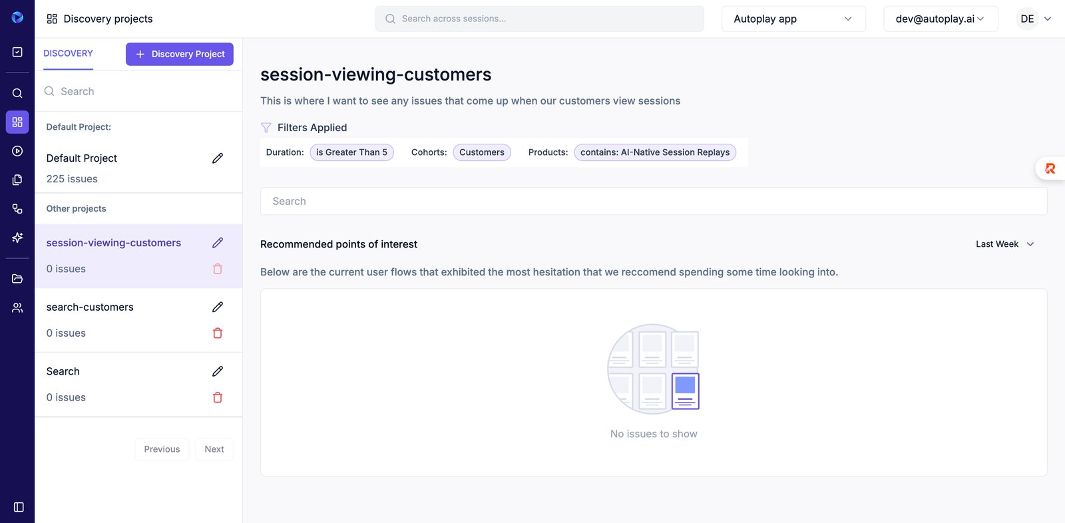Toggle the sidebar collapse icon at bottom left

click(x=19, y=507)
